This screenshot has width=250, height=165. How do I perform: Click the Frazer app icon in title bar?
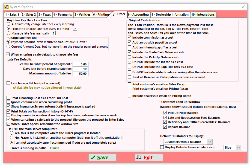6,7
